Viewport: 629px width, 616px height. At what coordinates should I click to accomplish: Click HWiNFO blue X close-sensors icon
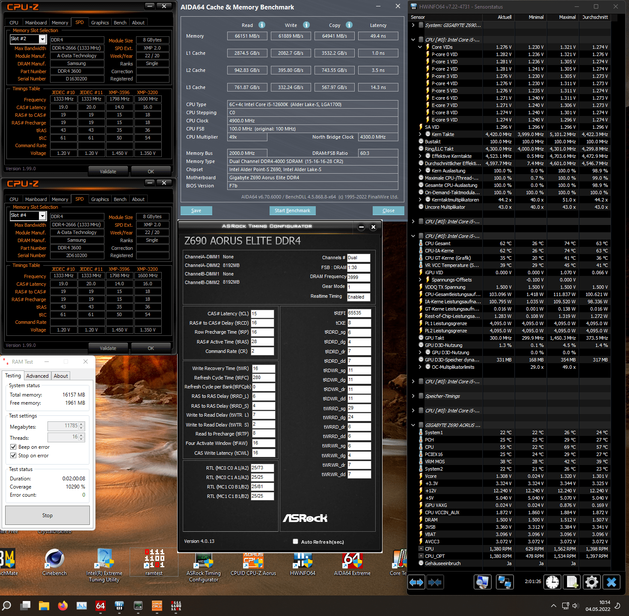pyautogui.click(x=611, y=582)
